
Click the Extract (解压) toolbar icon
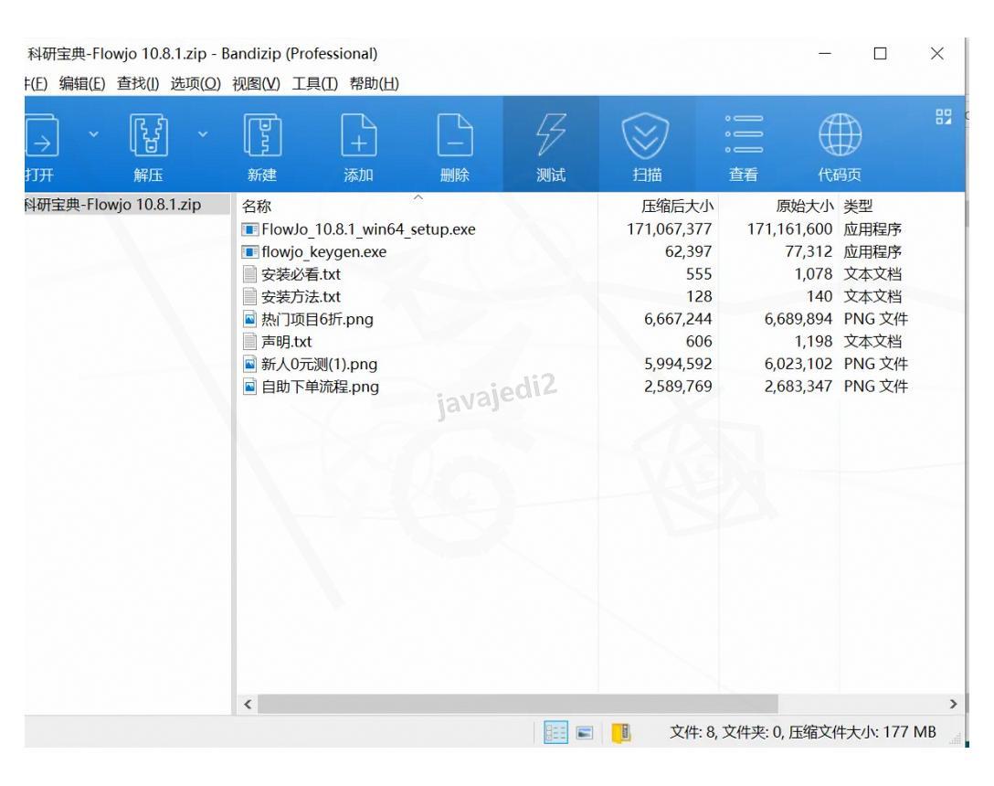(x=149, y=135)
